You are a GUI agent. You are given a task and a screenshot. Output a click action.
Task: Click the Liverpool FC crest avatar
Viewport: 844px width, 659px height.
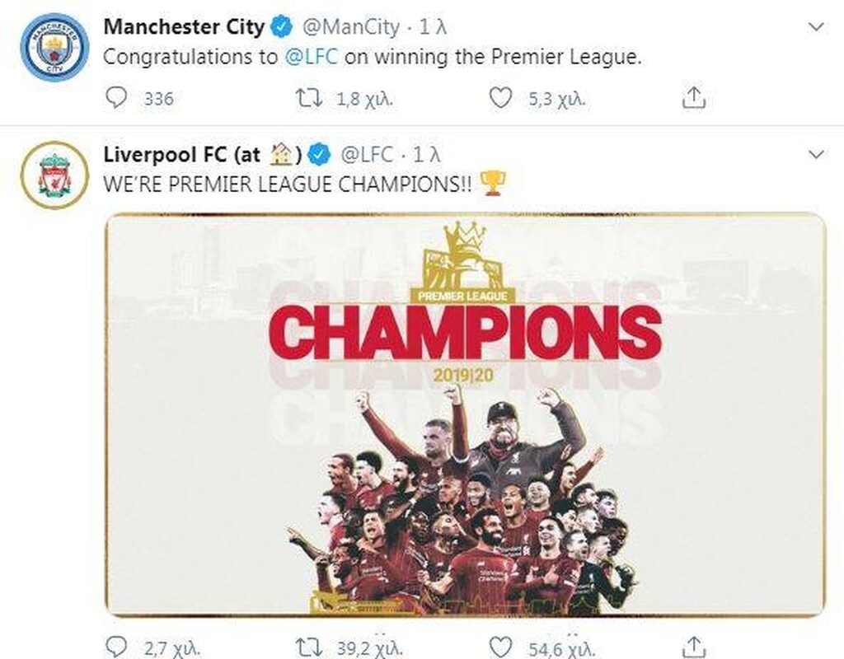click(54, 175)
